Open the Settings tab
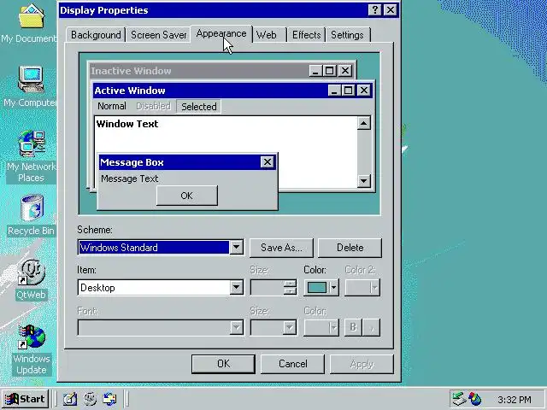The image size is (547, 410). (348, 35)
